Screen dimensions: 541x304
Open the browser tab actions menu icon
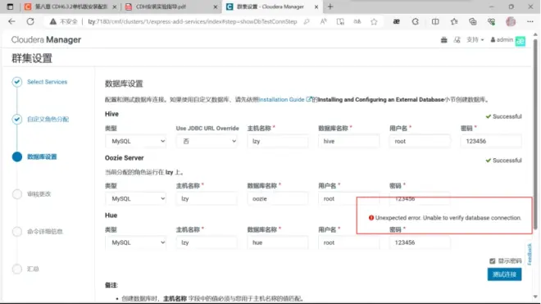(x=10, y=7)
